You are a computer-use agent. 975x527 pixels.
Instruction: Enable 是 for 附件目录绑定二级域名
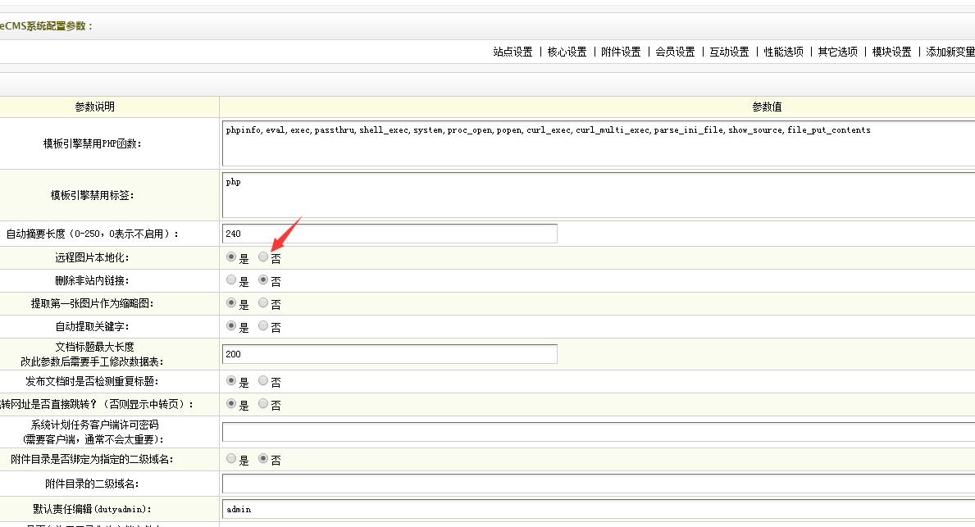[x=230, y=459]
